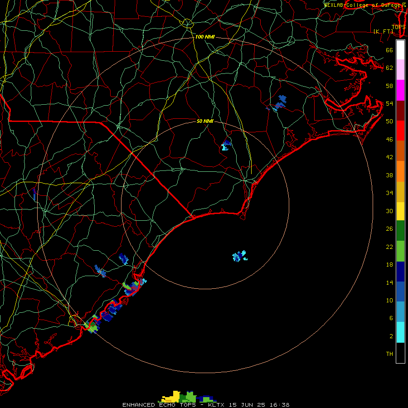Viewport: 408px width, 408px height.
Task: Select the bright red legend swatch
Action: click(x=400, y=131)
